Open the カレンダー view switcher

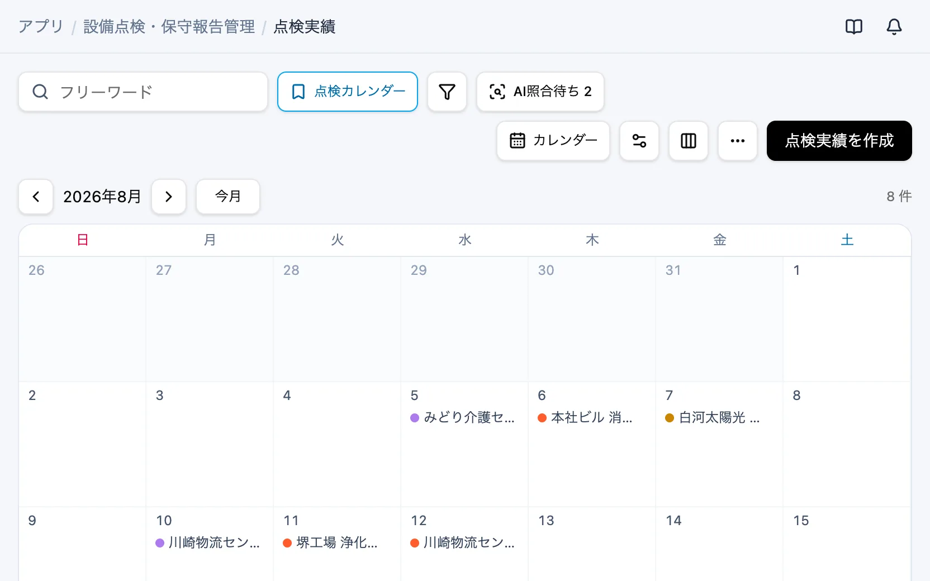click(x=553, y=141)
